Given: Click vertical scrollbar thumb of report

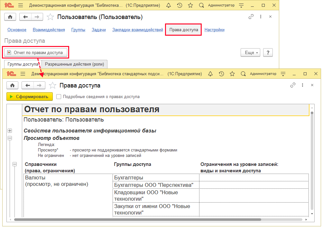Looking at the screenshot, I should [x=312, y=161].
